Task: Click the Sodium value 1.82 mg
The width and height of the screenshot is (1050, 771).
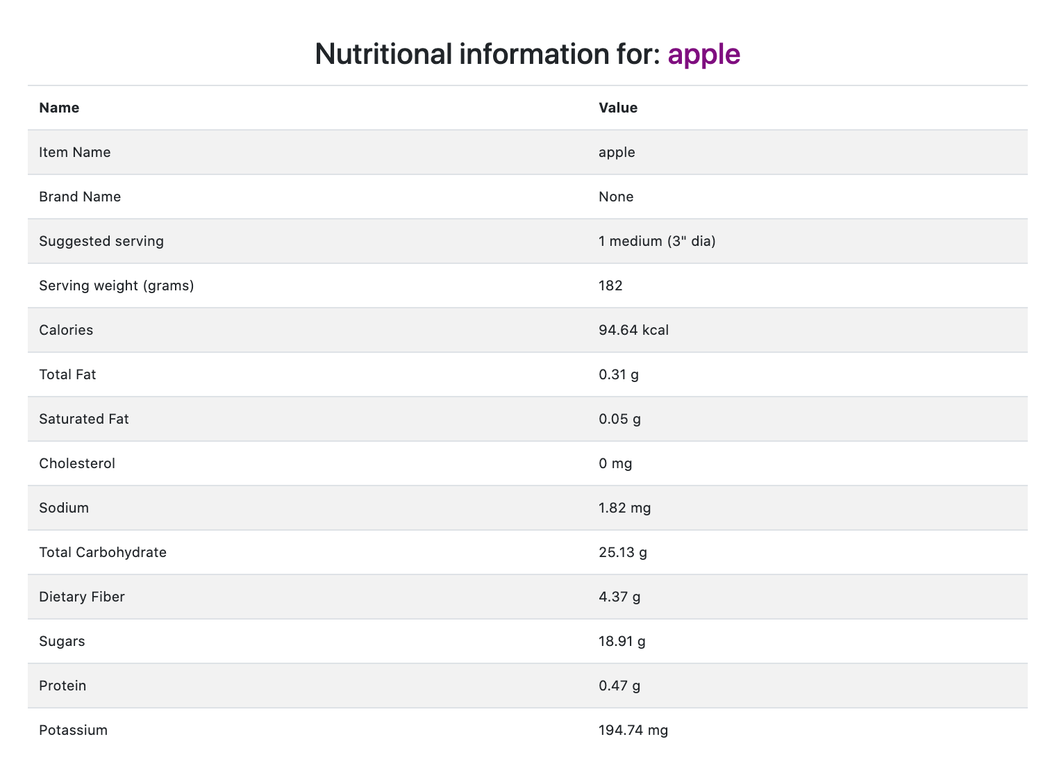Action: (624, 508)
